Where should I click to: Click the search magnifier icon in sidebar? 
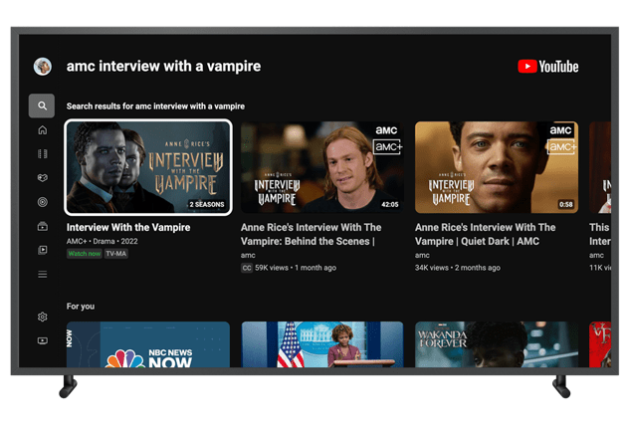click(42, 106)
